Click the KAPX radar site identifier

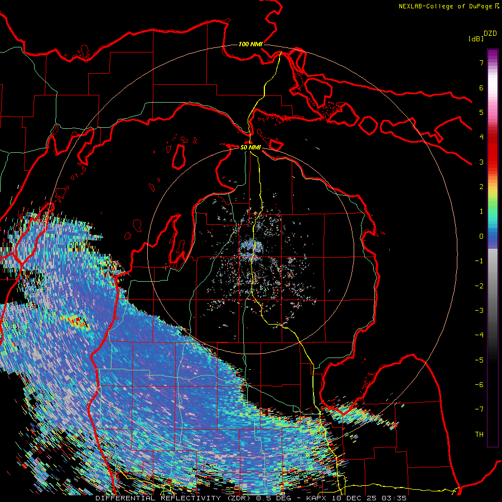point(316,498)
